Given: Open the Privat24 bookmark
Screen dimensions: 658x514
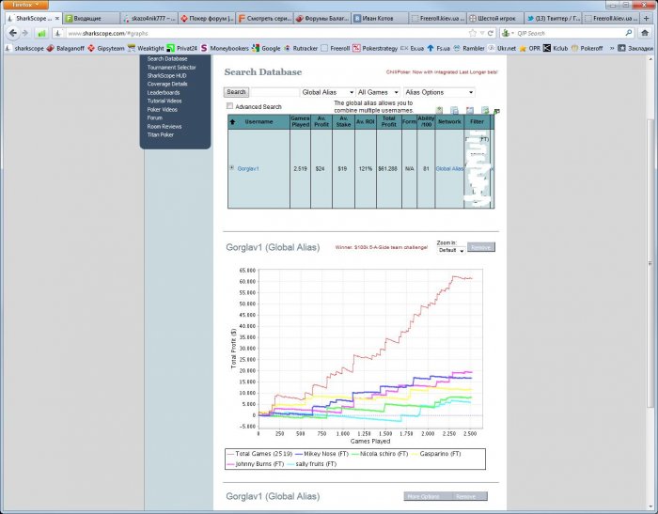Looking at the screenshot, I should (x=181, y=48).
